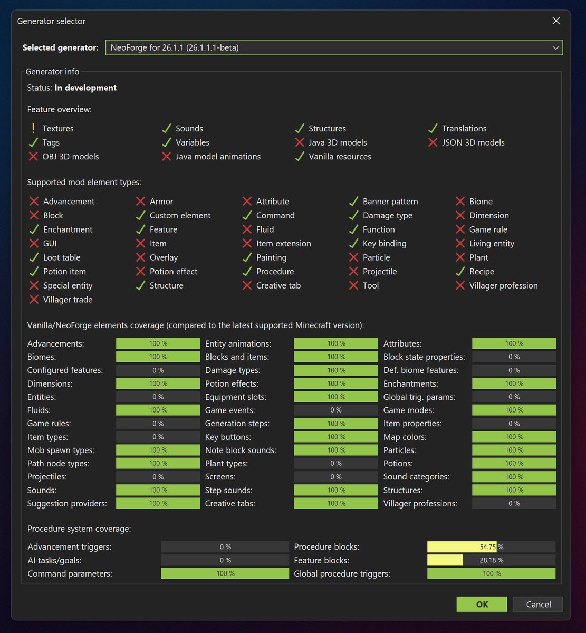Click the 'Global trig. params:' label

tap(419, 397)
